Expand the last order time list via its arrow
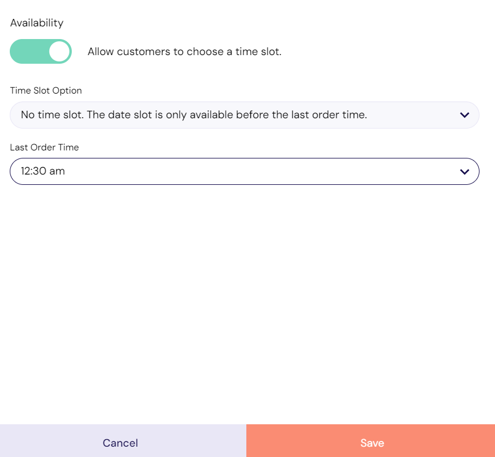This screenshot has width=495, height=457. (465, 172)
